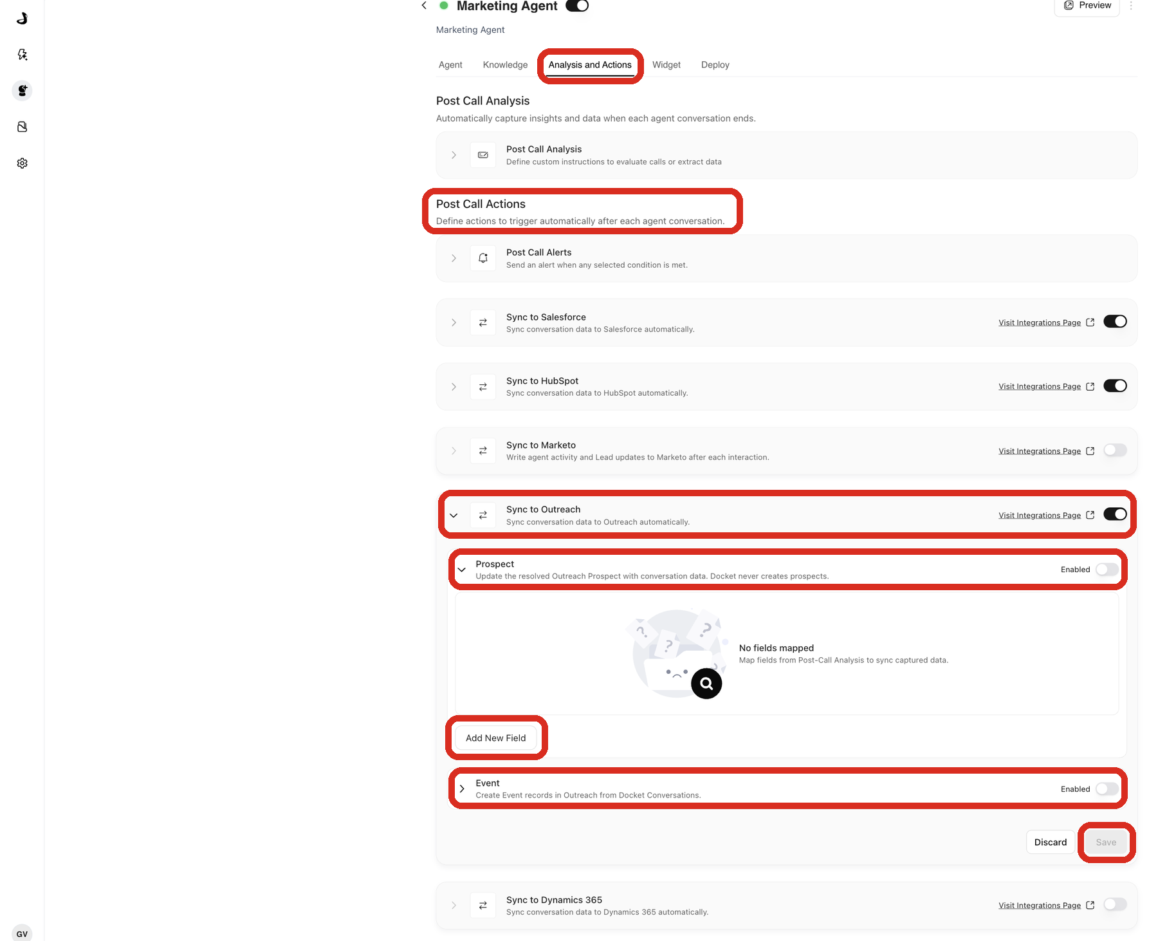Screen dimensions: 1158x941
Task: Collapse the Prospect section
Action: 462,570
